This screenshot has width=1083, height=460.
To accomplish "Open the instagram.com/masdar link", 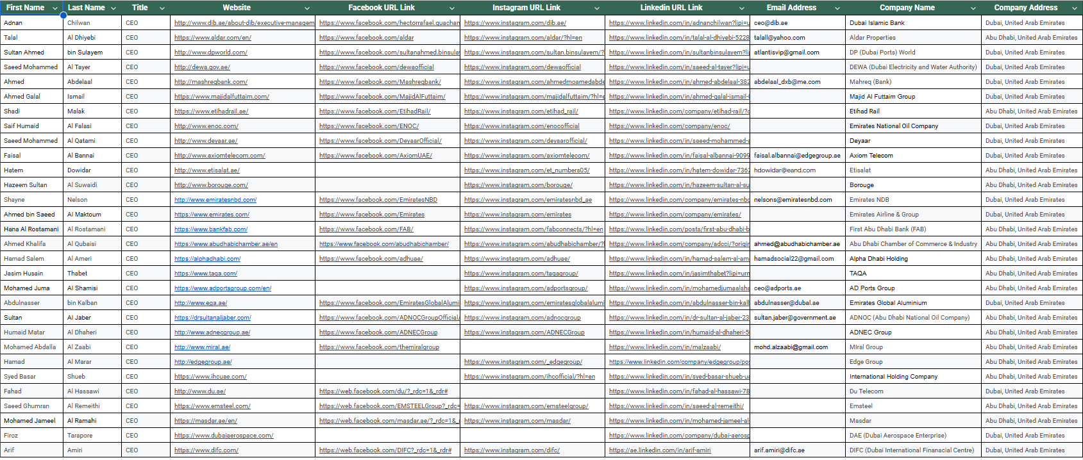I will pos(517,421).
